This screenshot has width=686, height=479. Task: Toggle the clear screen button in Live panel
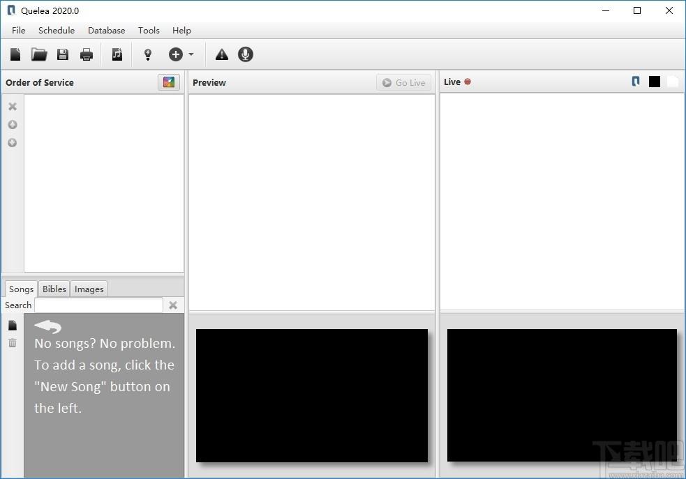[673, 82]
